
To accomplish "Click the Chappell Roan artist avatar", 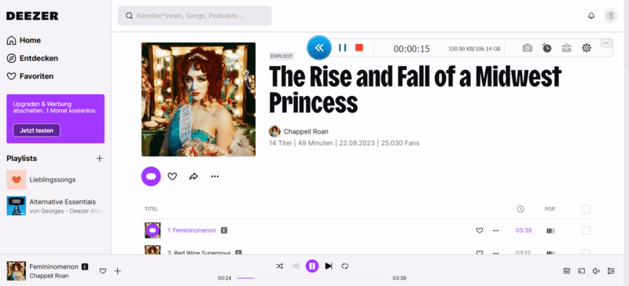I will (x=274, y=131).
